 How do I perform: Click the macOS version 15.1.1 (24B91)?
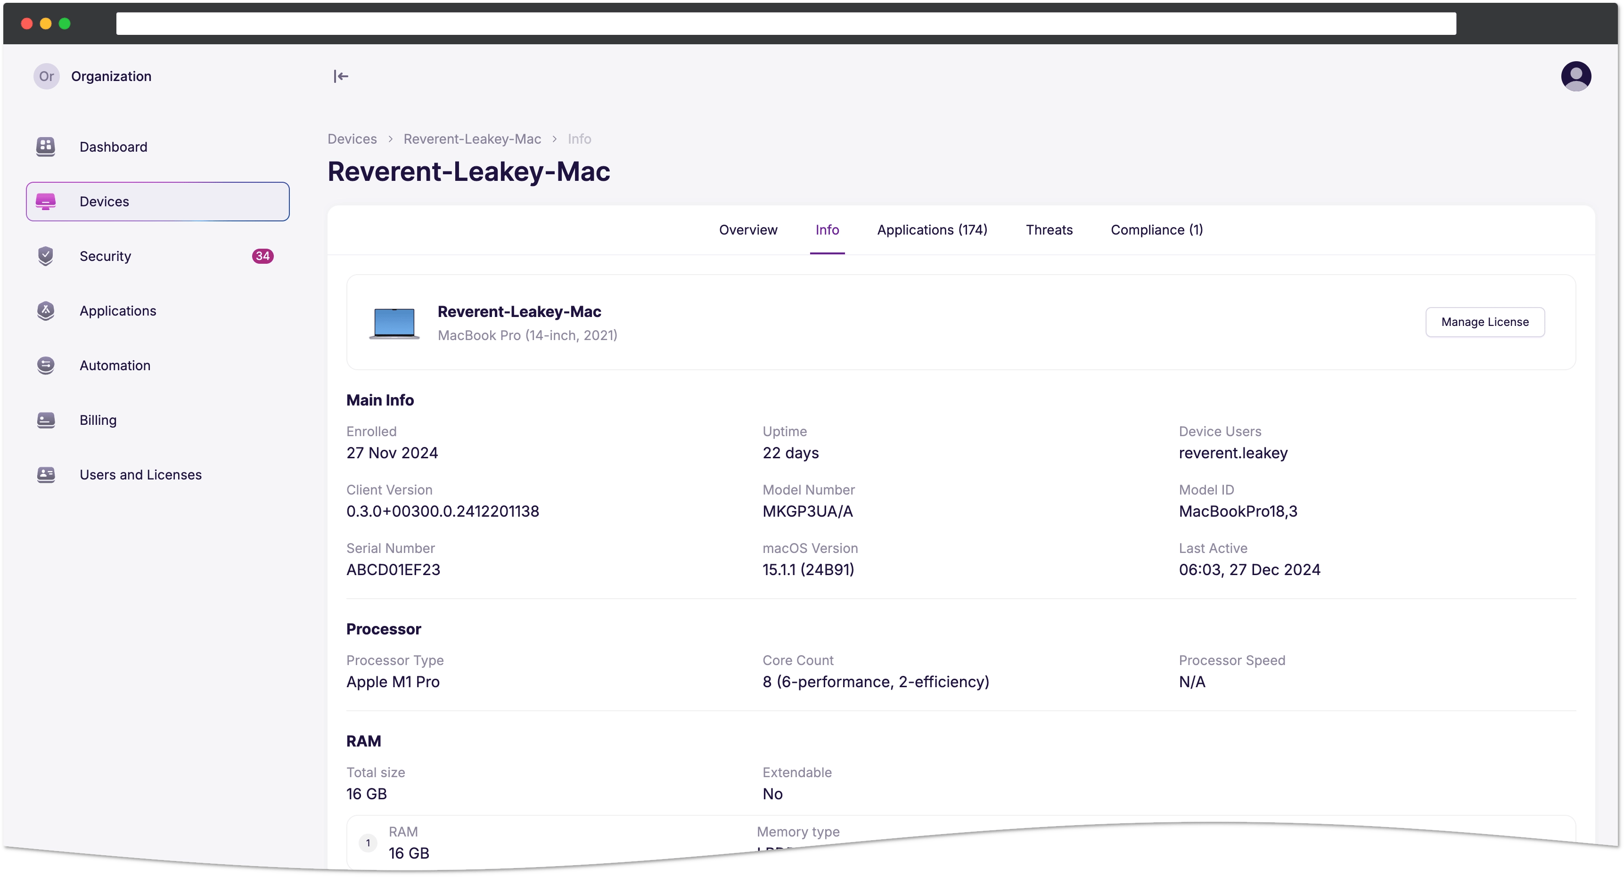point(808,569)
